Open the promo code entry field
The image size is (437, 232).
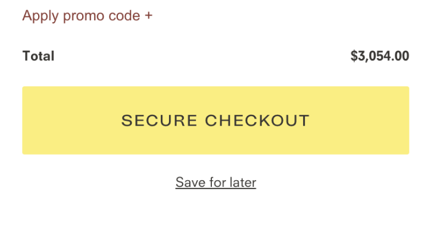point(88,15)
